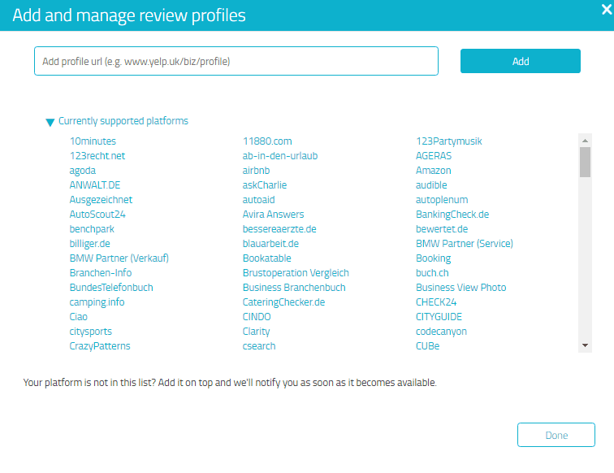Open the audible link
Screen dimensions: 614x473
click(x=431, y=185)
